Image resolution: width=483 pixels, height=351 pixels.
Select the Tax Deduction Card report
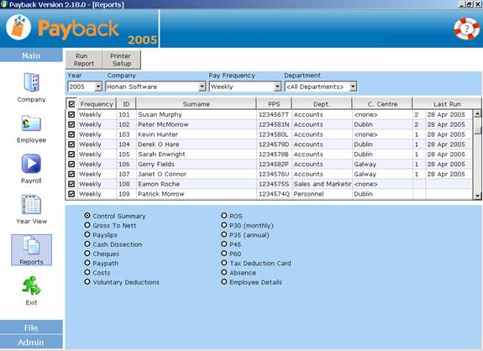click(x=224, y=263)
